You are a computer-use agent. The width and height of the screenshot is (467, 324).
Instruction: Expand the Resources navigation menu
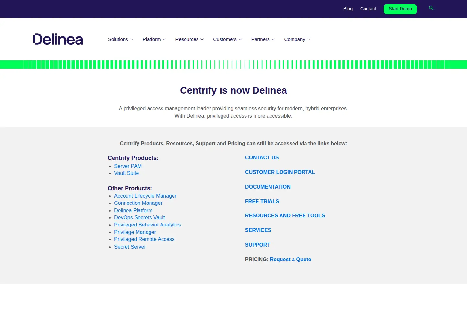pyautogui.click(x=190, y=39)
